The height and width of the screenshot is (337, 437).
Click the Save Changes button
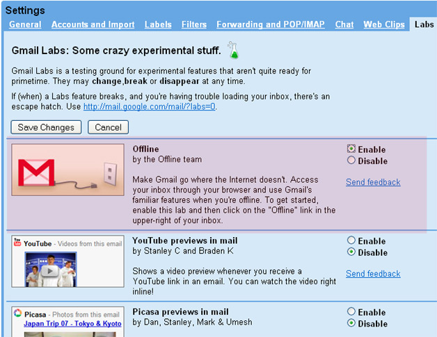pyautogui.click(x=47, y=127)
